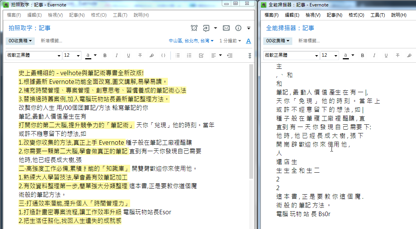Click the Evernote elephant icon in 拍照取字 title bar
The width and height of the screenshot is (416, 229).
[x=6, y=5]
